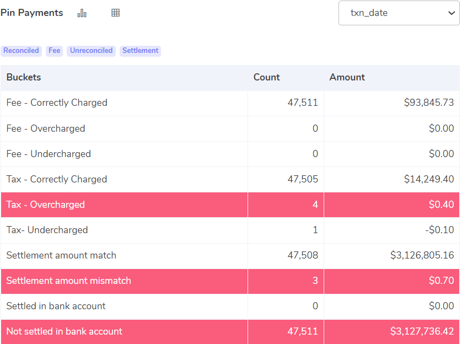Click the Count column header
This screenshot has height=344, width=462.
(266, 77)
